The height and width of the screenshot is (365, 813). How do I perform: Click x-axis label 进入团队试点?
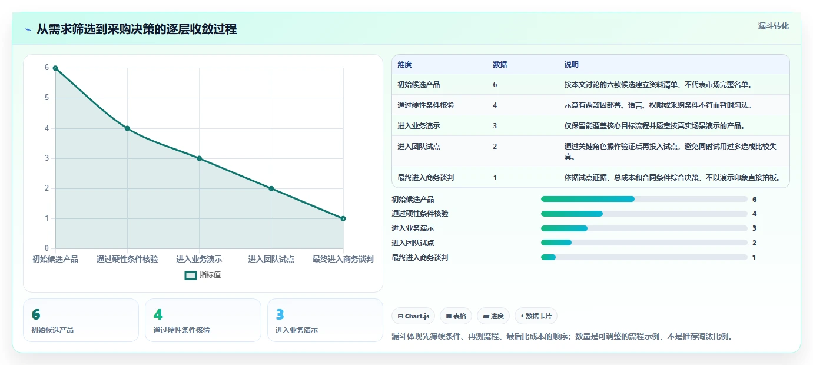click(271, 259)
